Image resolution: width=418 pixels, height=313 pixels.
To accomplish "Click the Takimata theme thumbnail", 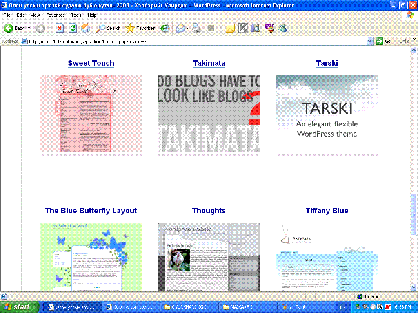I will click(x=209, y=116).
